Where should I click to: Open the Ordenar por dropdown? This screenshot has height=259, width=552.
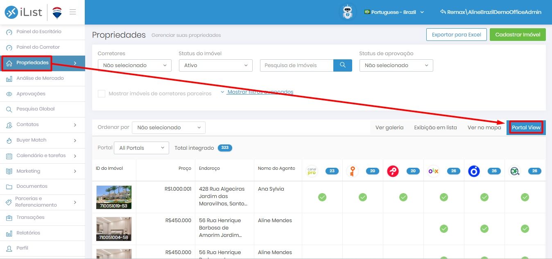point(168,128)
